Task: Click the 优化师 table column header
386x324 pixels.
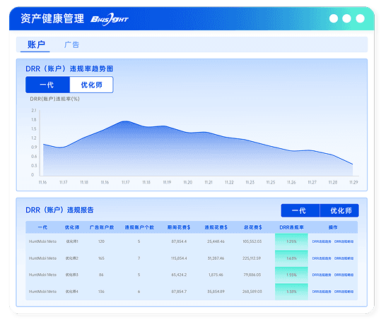Action: (72, 227)
